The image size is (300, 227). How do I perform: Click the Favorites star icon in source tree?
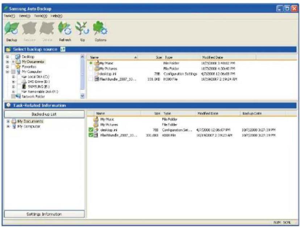pyautogui.click(x=18, y=66)
